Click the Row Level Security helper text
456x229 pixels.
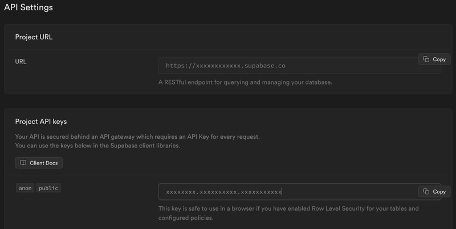coord(288,208)
